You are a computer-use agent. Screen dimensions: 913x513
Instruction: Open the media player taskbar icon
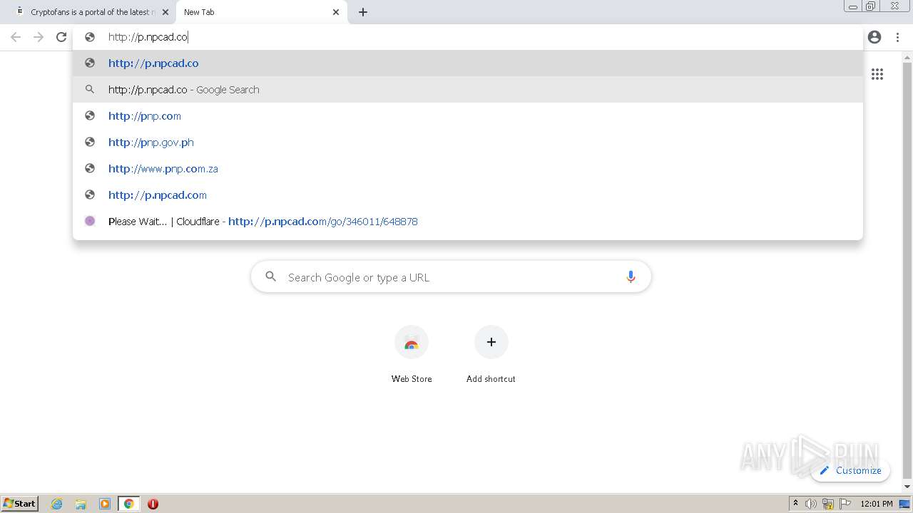[x=105, y=504]
